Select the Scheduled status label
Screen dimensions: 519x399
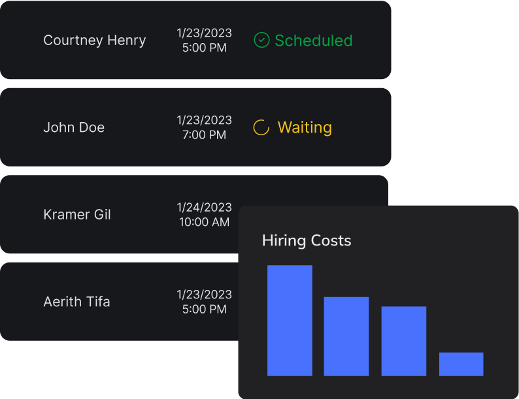tap(313, 40)
